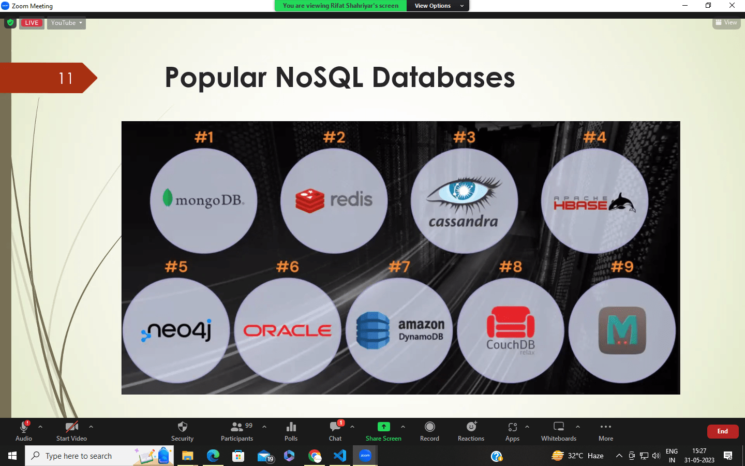Open the weather widget showing 32°C Haze

tap(577, 456)
